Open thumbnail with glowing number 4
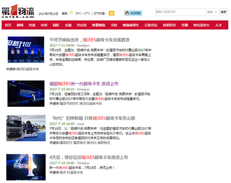Screen dimensions: 231x183 (26, 167)
